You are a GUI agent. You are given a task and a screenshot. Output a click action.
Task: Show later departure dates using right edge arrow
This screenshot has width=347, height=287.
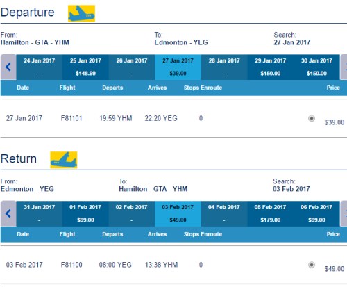344,67
